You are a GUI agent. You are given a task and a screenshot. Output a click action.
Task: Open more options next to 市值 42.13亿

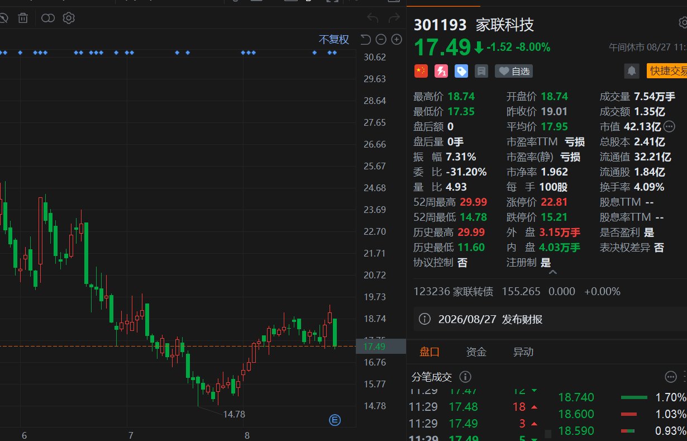(x=669, y=126)
